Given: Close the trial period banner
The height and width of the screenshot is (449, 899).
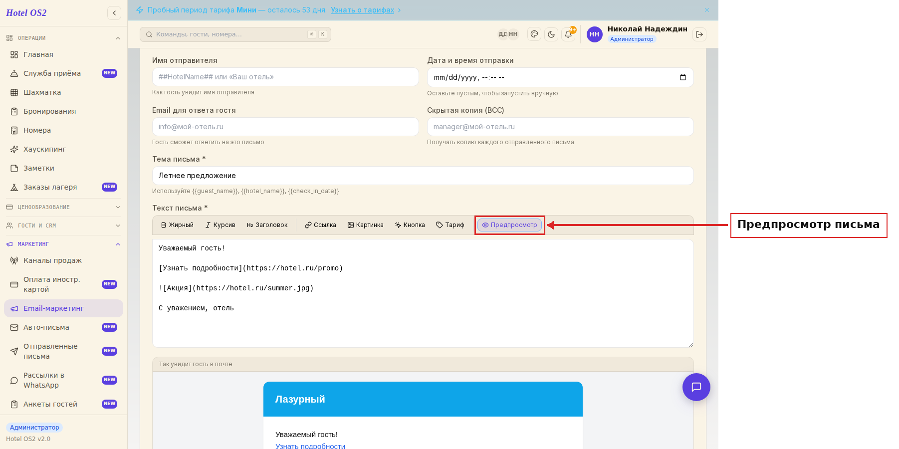Looking at the screenshot, I should [x=707, y=10].
